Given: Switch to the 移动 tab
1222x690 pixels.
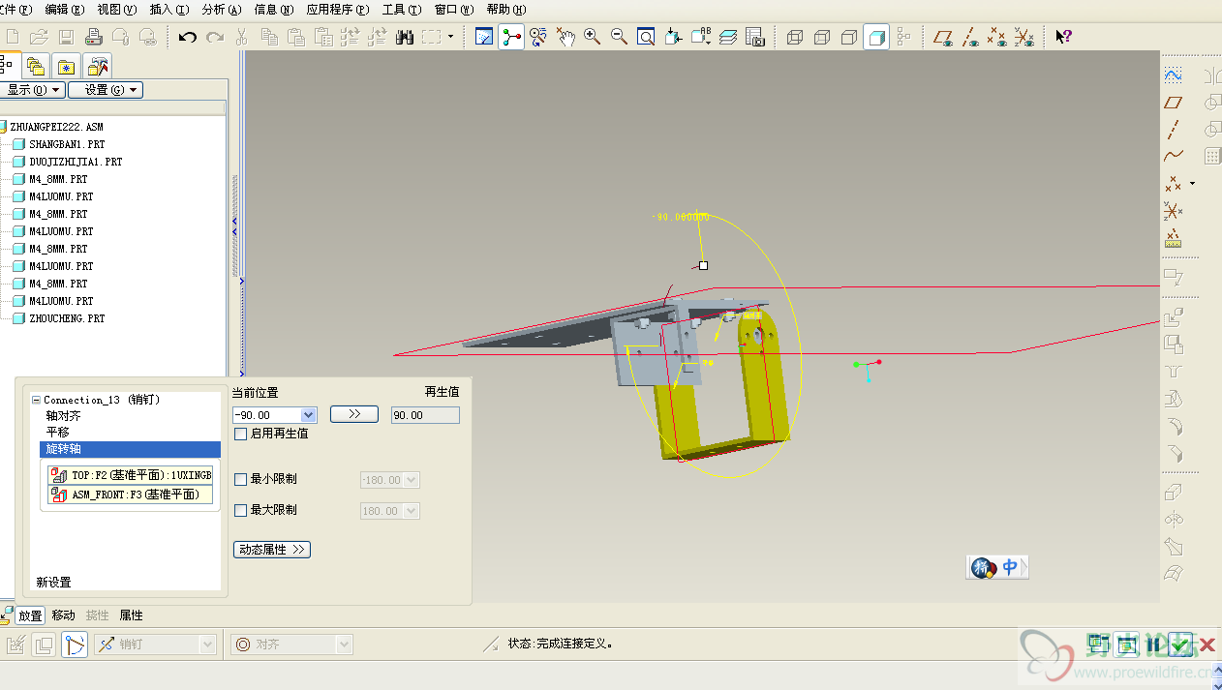Looking at the screenshot, I should [63, 615].
